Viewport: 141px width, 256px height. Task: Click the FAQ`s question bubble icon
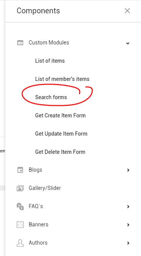tap(20, 207)
